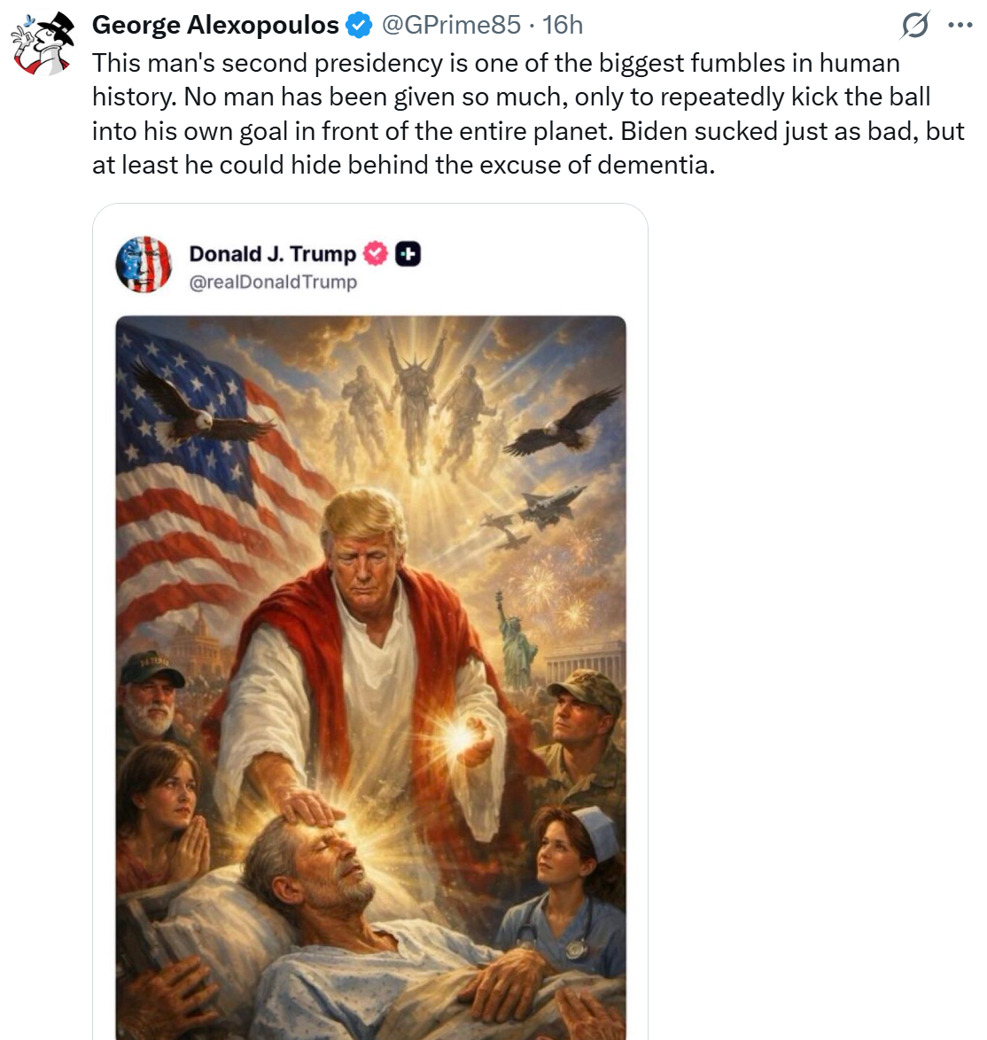Click the @GPrime85 handle
987x1040 pixels.
451,25
